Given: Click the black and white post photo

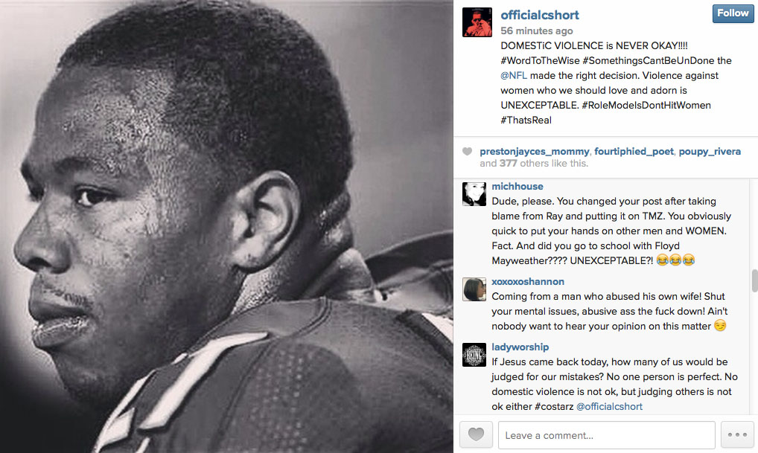Looking at the screenshot, I should click(x=226, y=226).
